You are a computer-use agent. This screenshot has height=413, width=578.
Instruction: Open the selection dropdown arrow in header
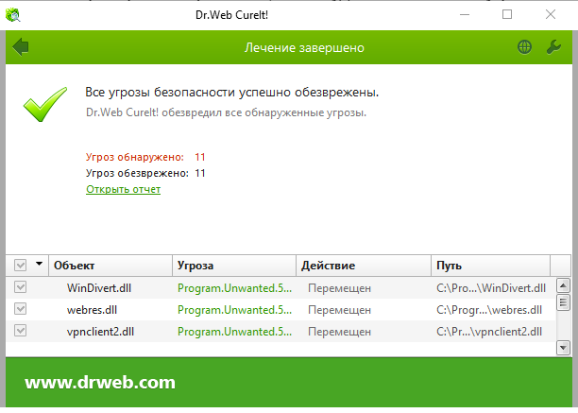[39, 264]
